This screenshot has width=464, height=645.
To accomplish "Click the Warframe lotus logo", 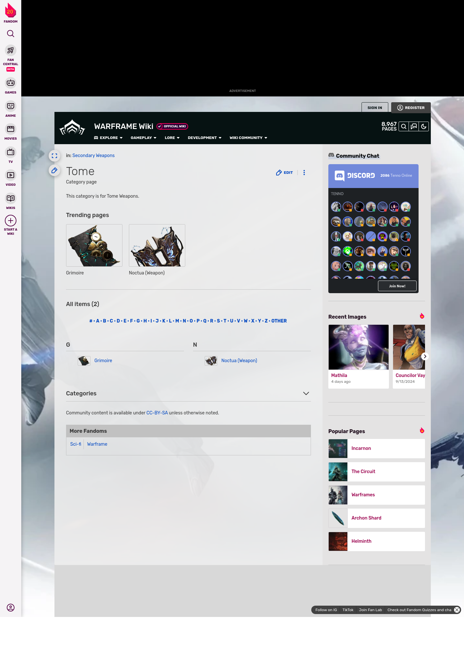I will 72,127.
